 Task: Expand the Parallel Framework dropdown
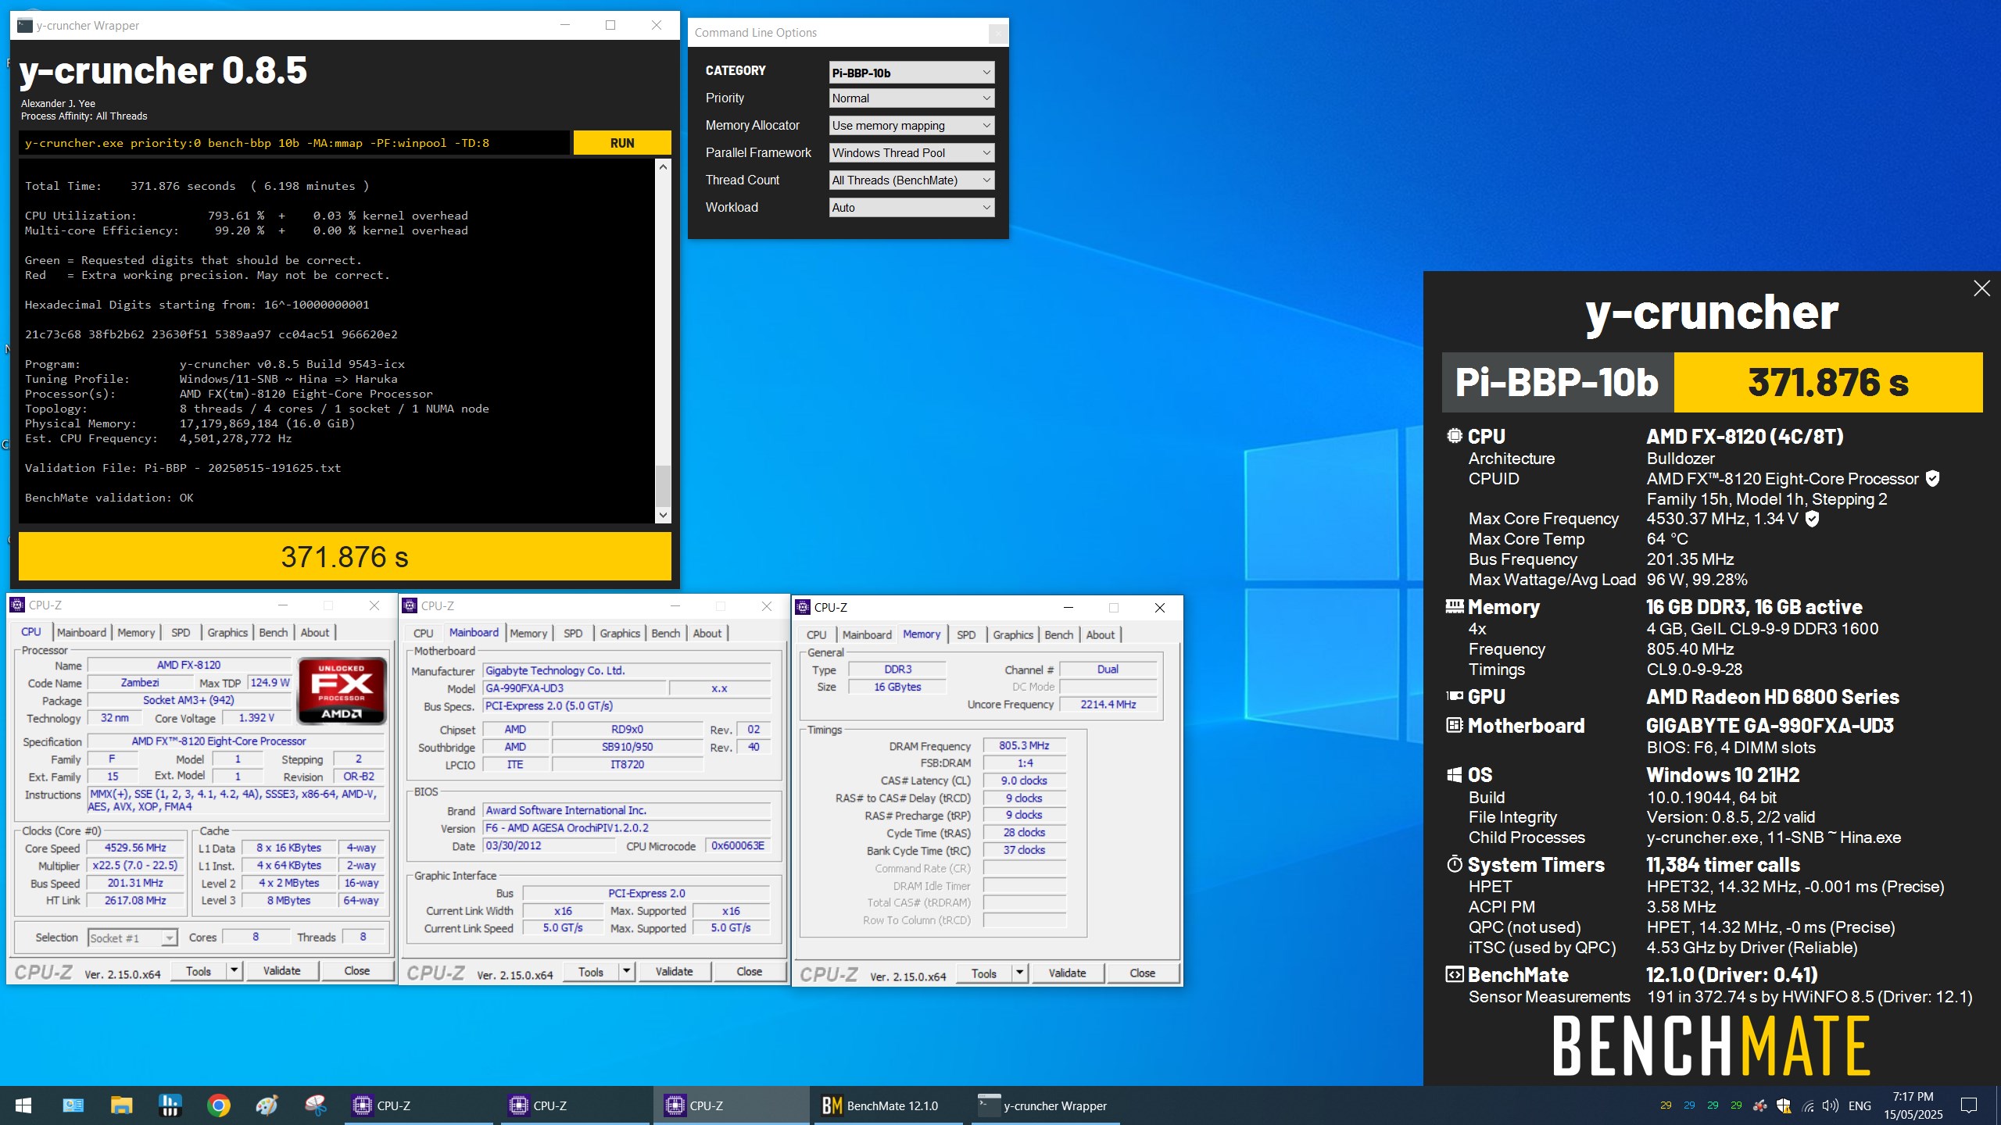(x=911, y=153)
